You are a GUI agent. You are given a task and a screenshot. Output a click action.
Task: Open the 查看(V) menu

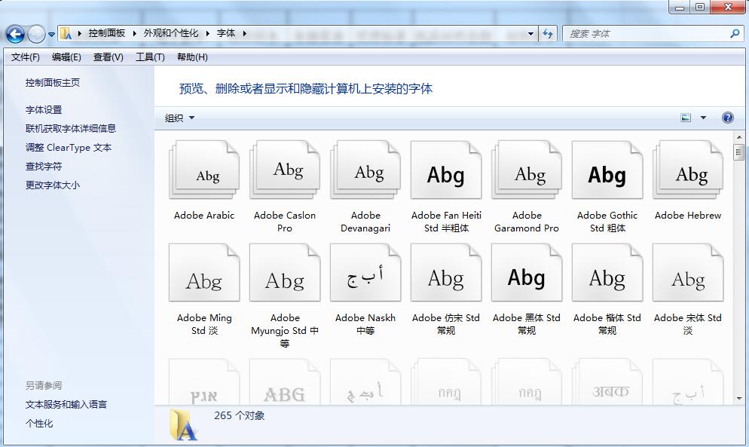(x=108, y=57)
